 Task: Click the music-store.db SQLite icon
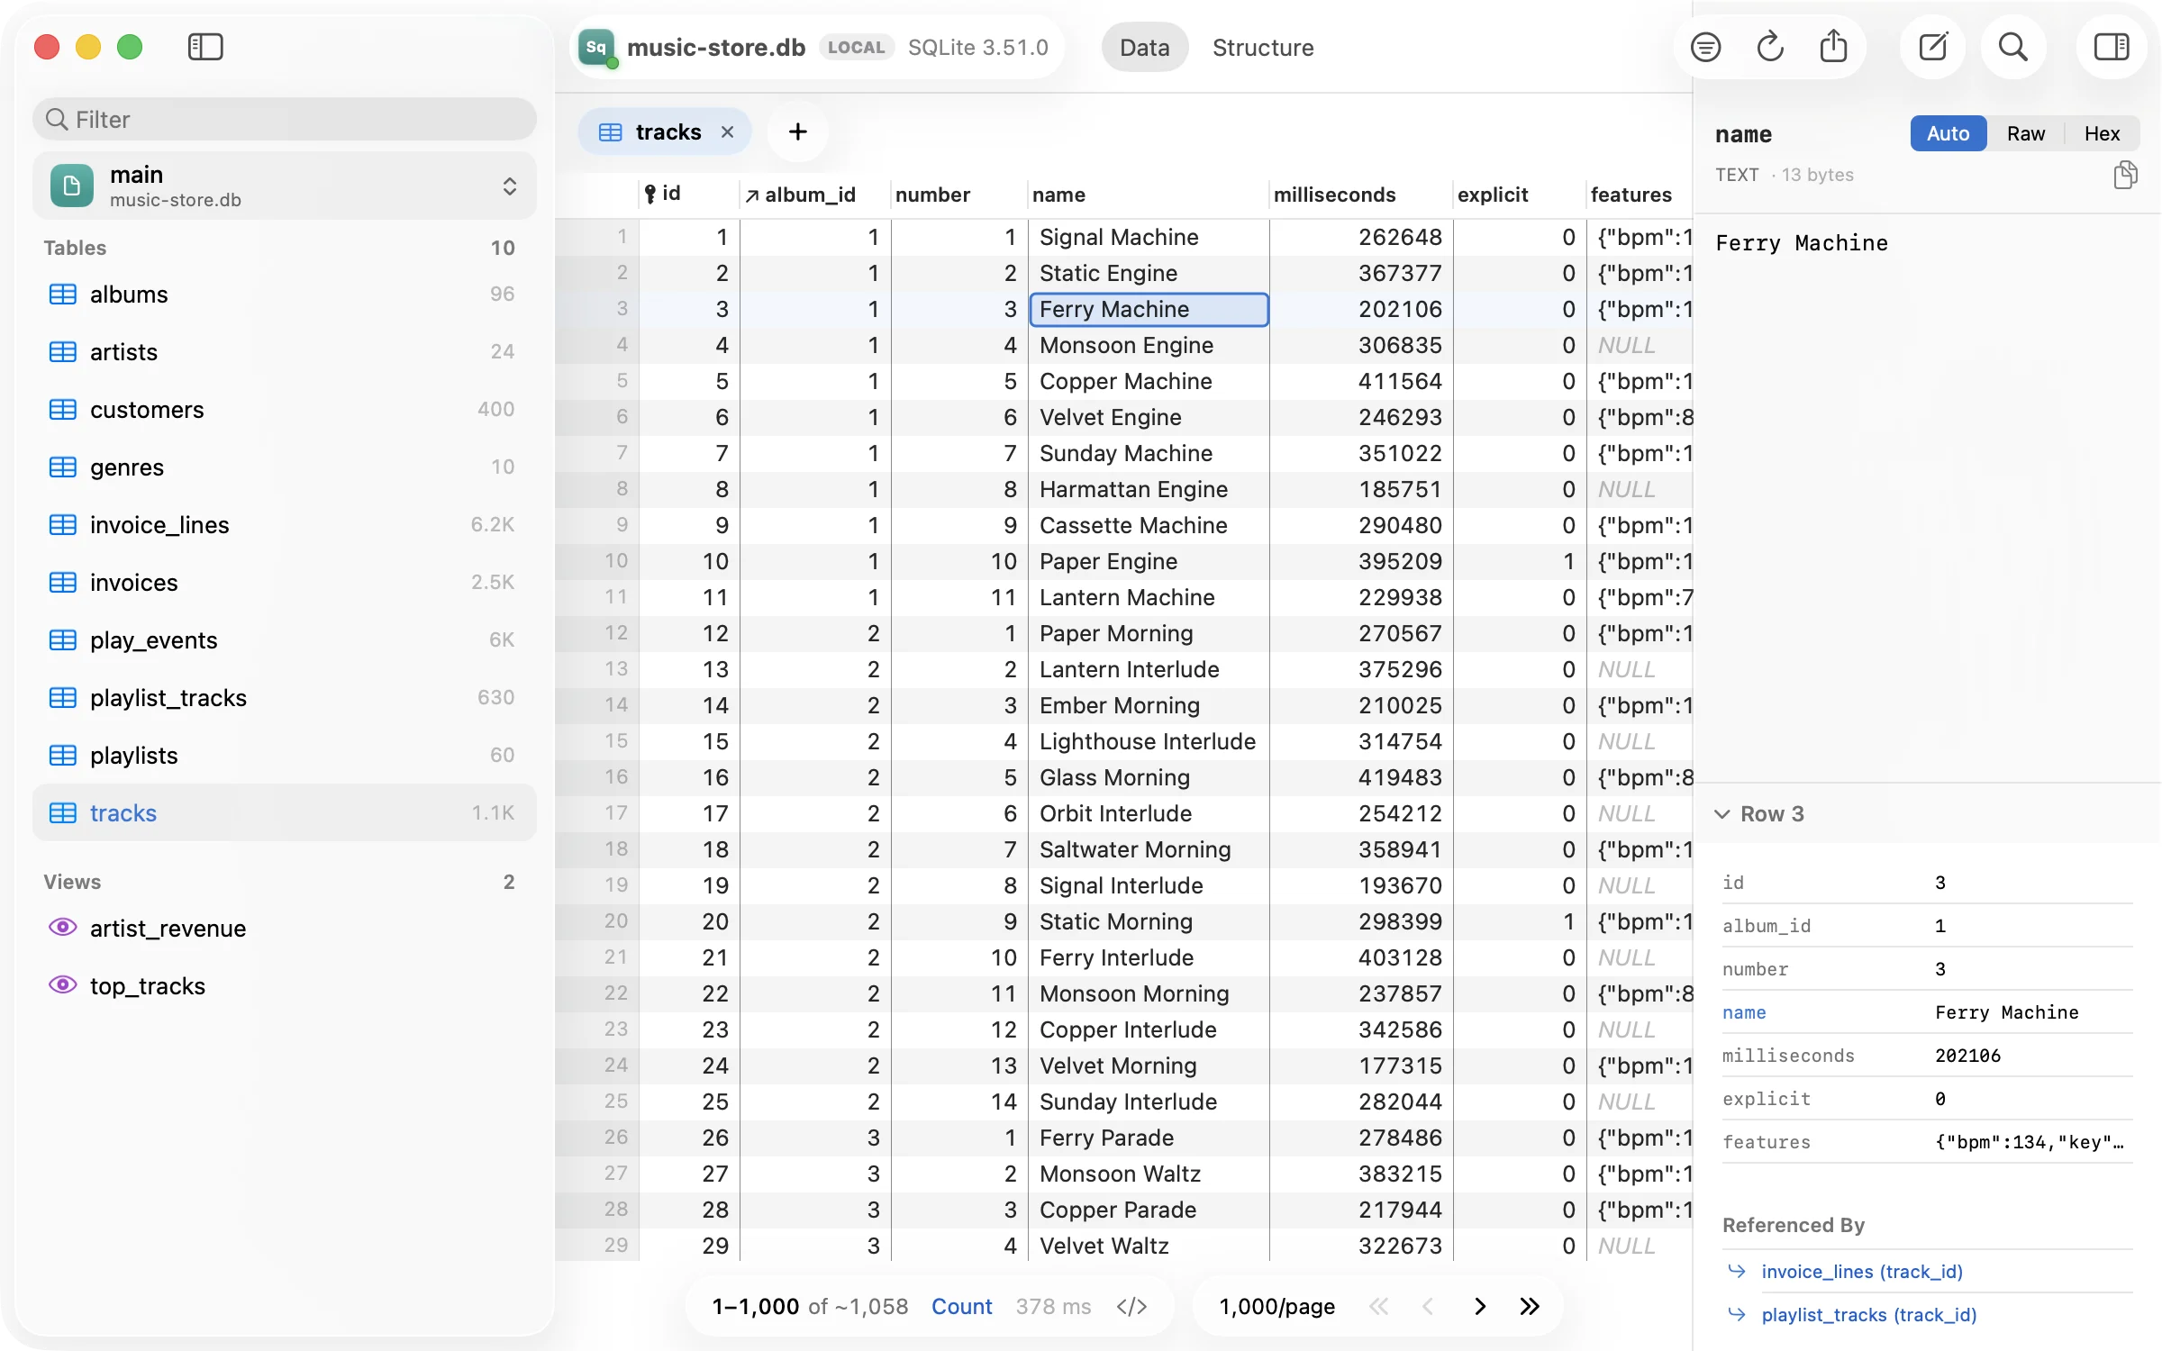597,48
